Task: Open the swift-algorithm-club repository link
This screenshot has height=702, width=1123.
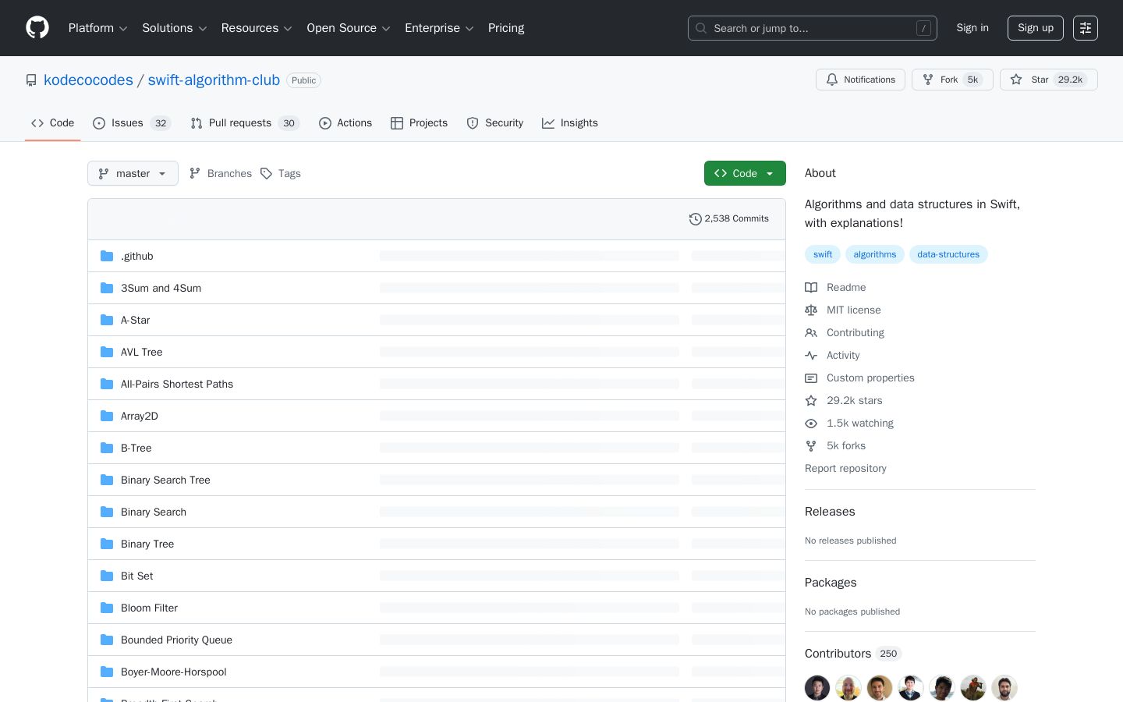Action: (x=214, y=80)
